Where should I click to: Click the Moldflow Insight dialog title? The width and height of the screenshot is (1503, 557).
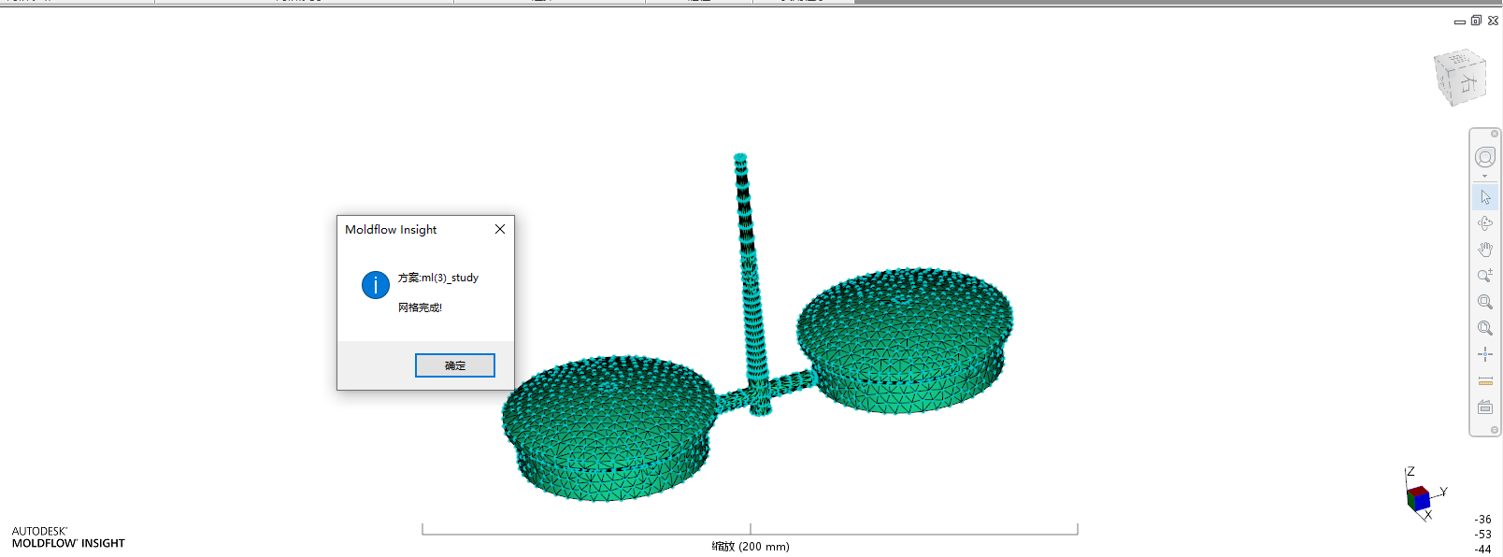(x=391, y=229)
